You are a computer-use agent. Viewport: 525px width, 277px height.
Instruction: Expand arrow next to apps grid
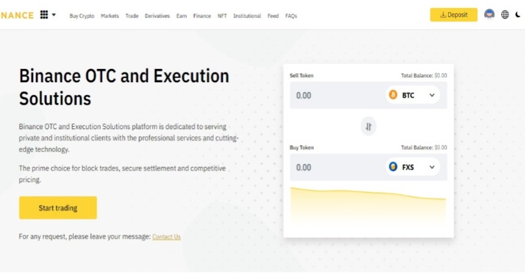click(x=54, y=15)
